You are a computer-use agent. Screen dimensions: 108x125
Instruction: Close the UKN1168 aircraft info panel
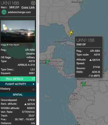pos(33,3)
